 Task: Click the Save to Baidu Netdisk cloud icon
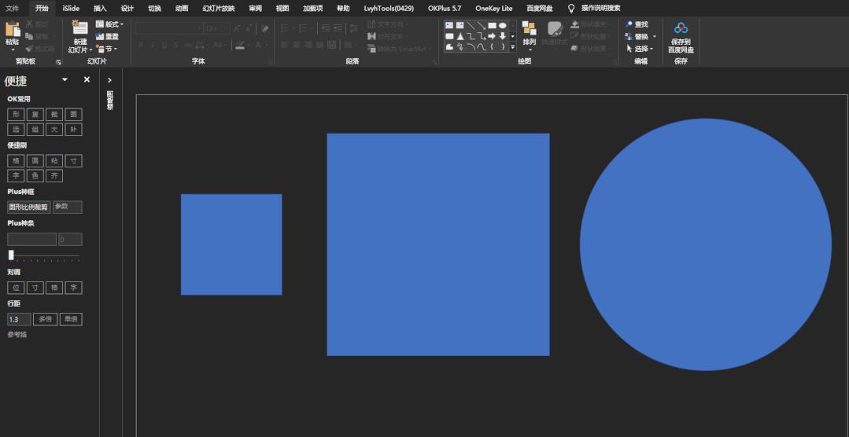pos(681,28)
